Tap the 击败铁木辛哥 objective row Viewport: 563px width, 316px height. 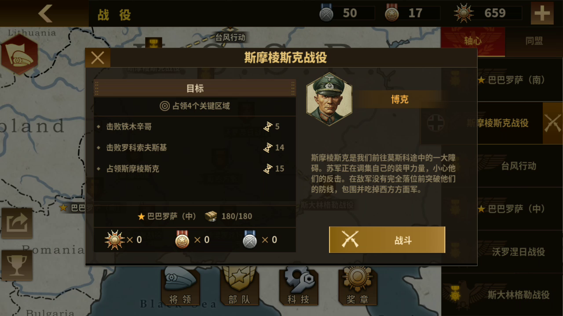click(x=194, y=126)
